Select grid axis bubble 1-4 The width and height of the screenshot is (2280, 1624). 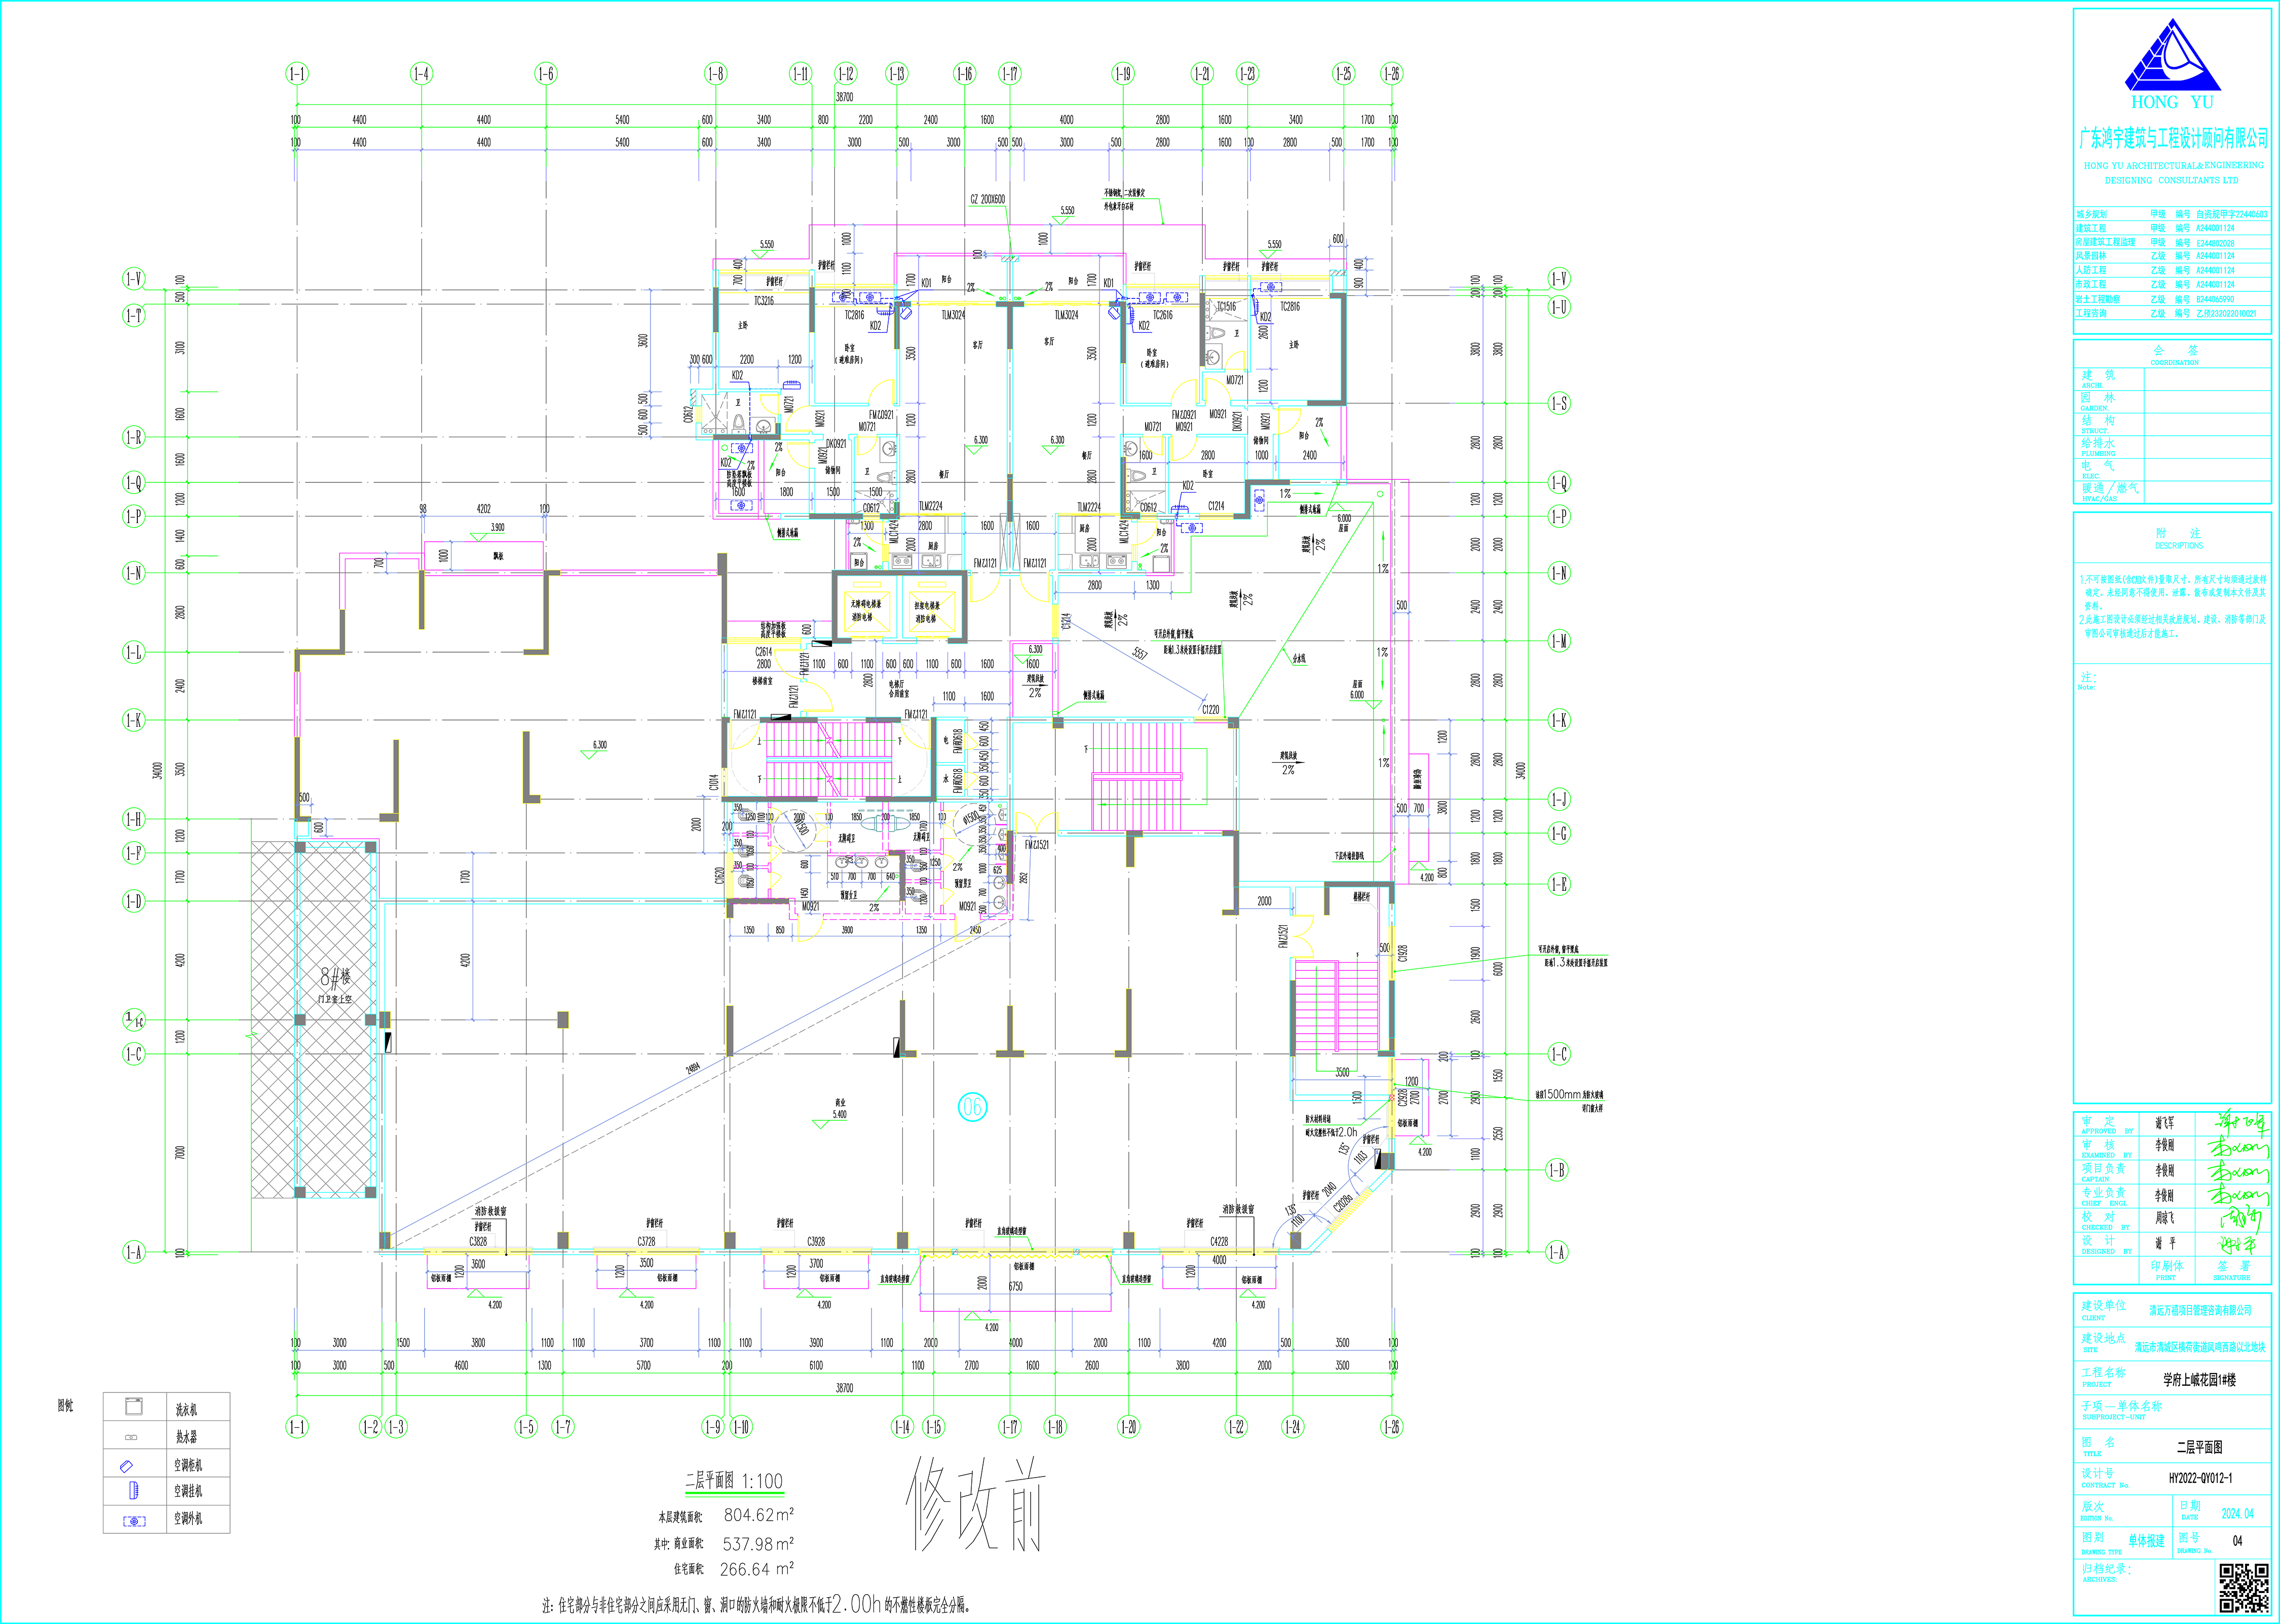(421, 73)
